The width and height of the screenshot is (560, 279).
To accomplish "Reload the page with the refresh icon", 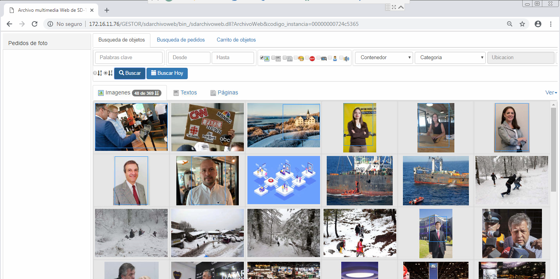I will [x=35, y=24].
